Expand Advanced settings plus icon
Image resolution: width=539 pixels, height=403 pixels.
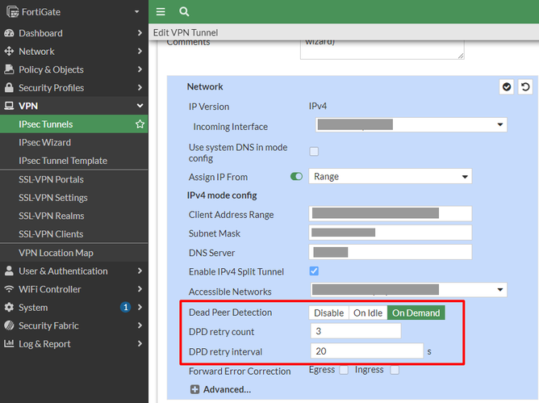click(x=194, y=389)
